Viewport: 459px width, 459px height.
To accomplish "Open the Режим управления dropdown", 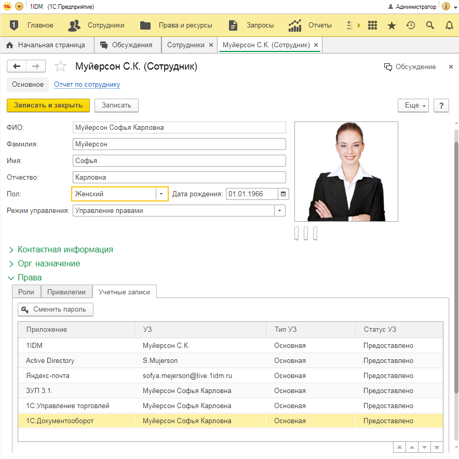I will pos(280,211).
